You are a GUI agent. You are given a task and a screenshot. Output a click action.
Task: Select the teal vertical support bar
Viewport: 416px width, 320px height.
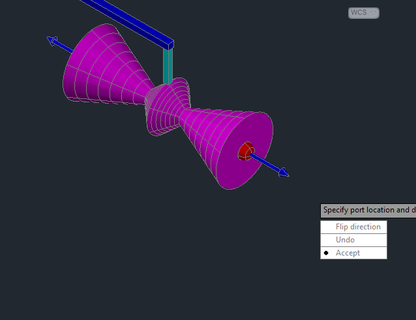click(x=168, y=66)
